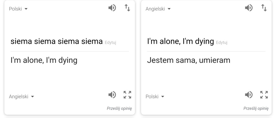Listen to the English translation in the left card
This screenshot has height=118, width=276.
[112, 94]
